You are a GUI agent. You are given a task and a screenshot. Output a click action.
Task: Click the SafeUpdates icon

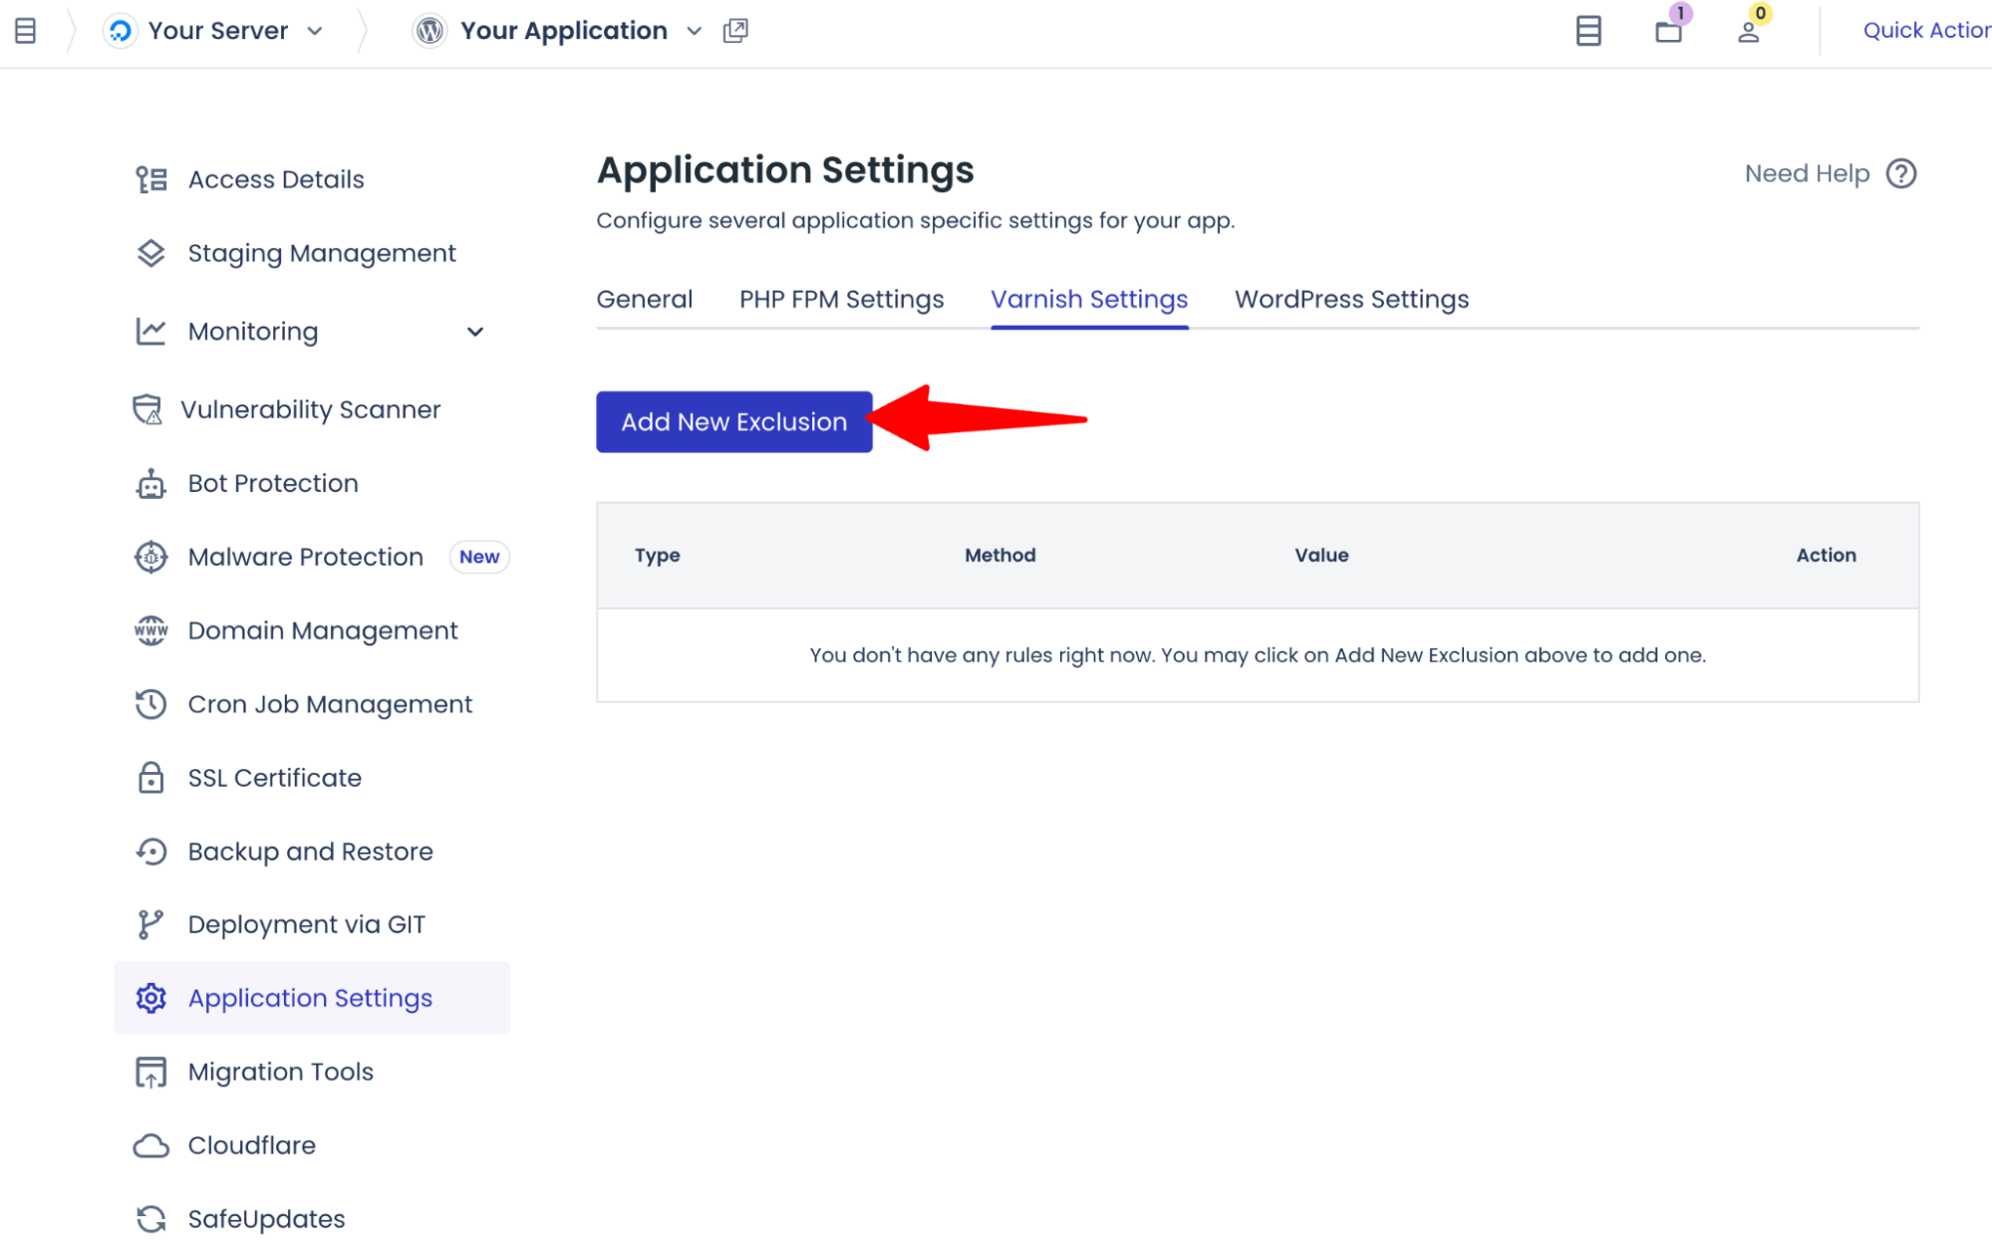(x=149, y=1217)
